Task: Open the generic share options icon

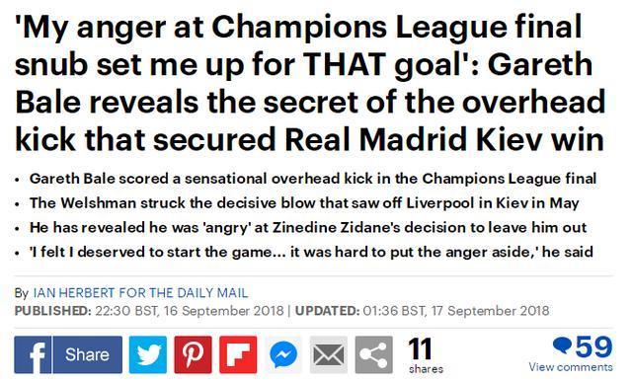Action: pyautogui.click(x=373, y=354)
